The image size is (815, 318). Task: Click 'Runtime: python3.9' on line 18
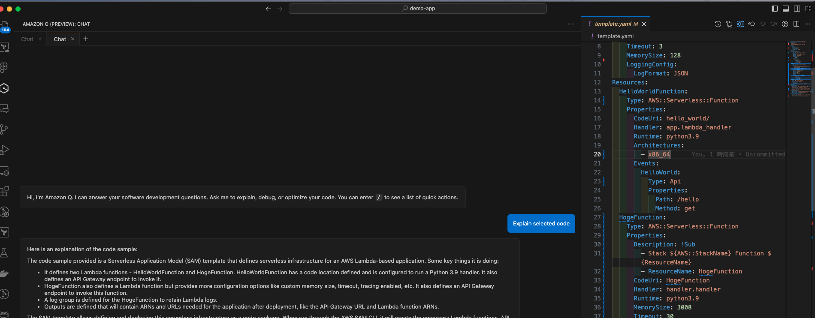(x=666, y=136)
